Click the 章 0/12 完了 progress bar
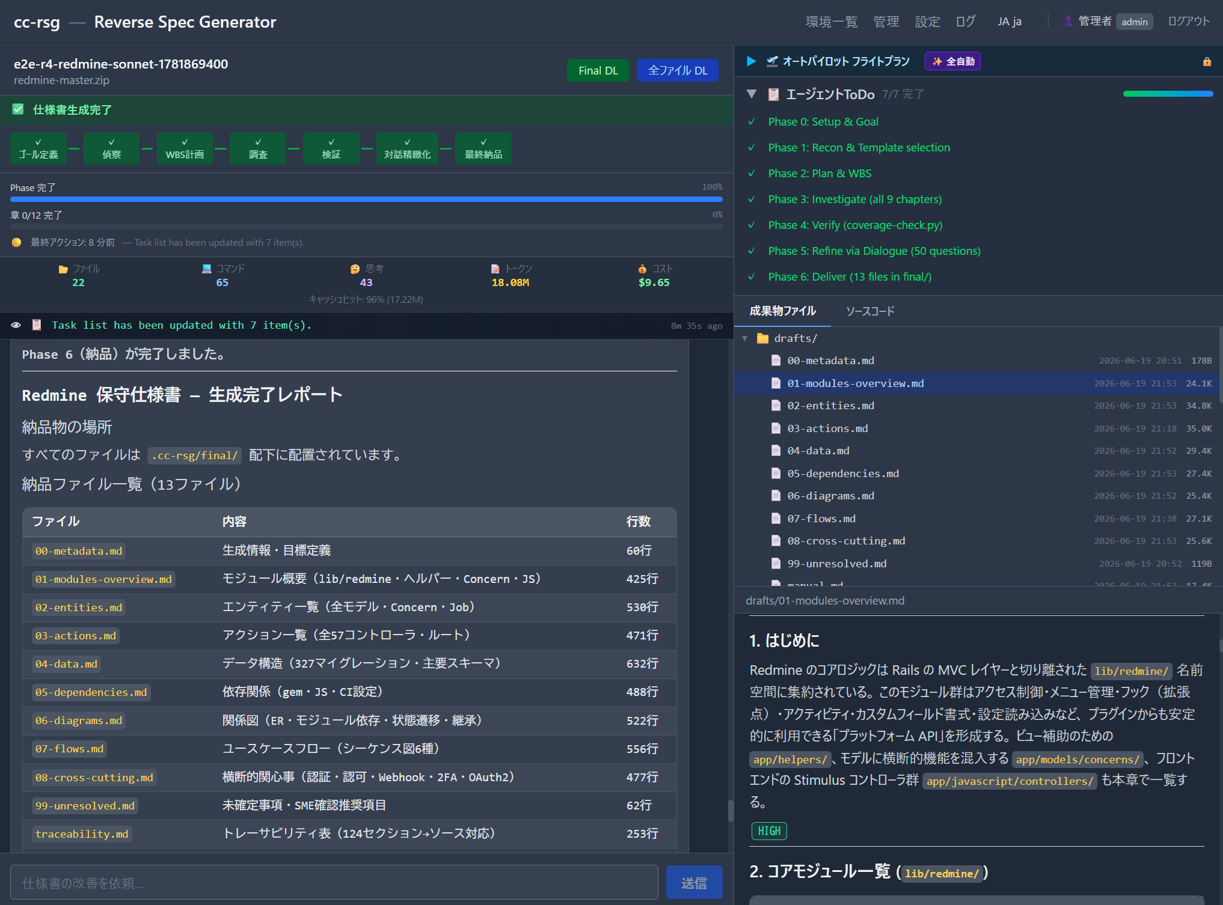This screenshot has width=1223, height=905. 366,227
